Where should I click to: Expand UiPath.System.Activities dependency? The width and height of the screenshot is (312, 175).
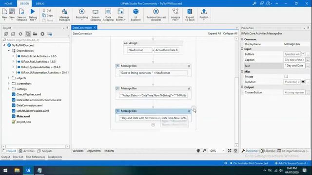point(13,67)
